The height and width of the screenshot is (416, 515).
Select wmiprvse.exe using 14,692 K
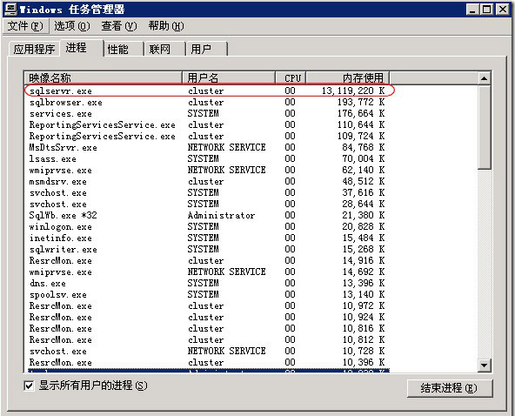(207, 272)
